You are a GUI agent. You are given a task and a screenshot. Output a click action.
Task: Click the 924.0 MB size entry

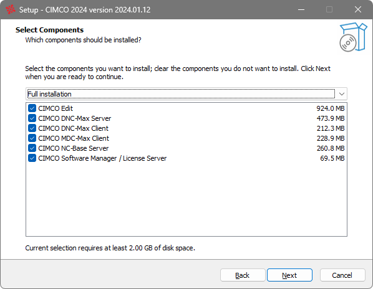(330, 108)
